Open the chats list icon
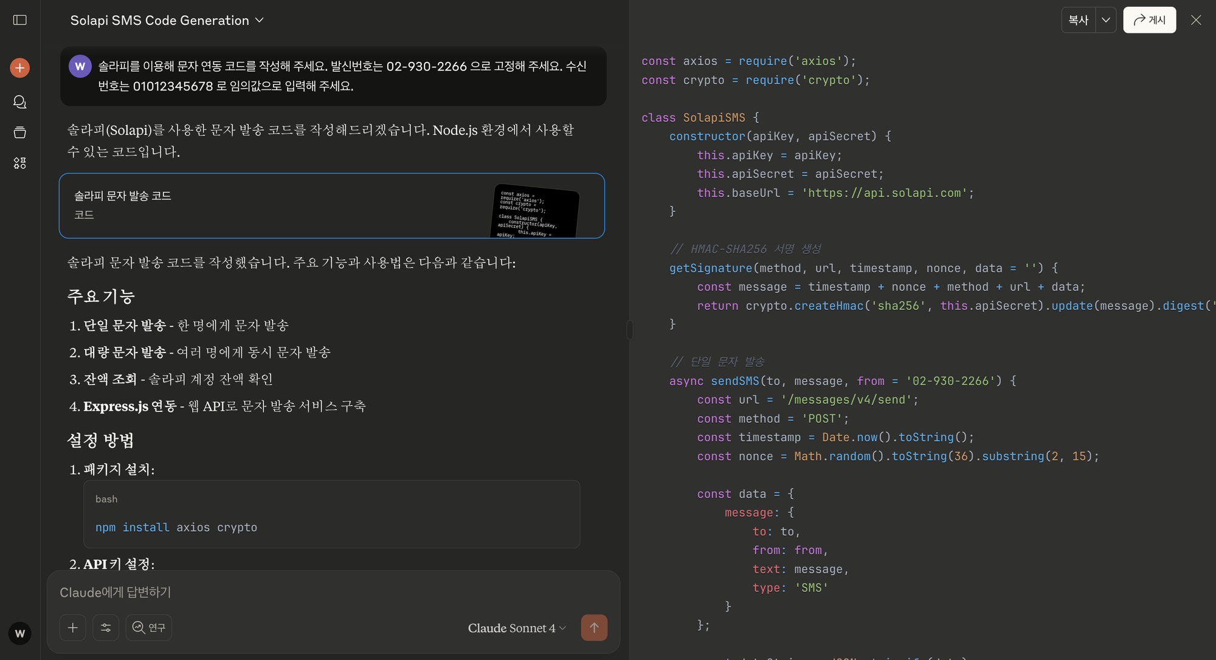Screen dimensions: 1216x660 pyautogui.click(x=20, y=101)
